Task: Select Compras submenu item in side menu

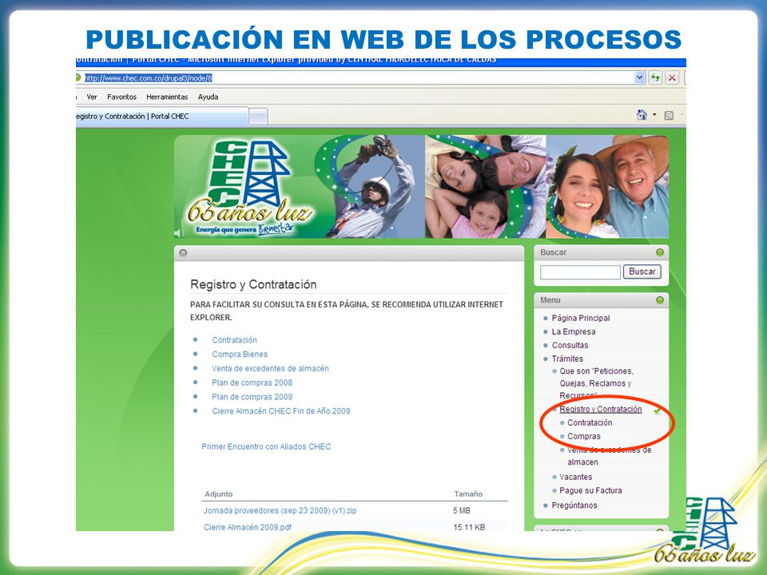Action: pyautogui.click(x=583, y=436)
